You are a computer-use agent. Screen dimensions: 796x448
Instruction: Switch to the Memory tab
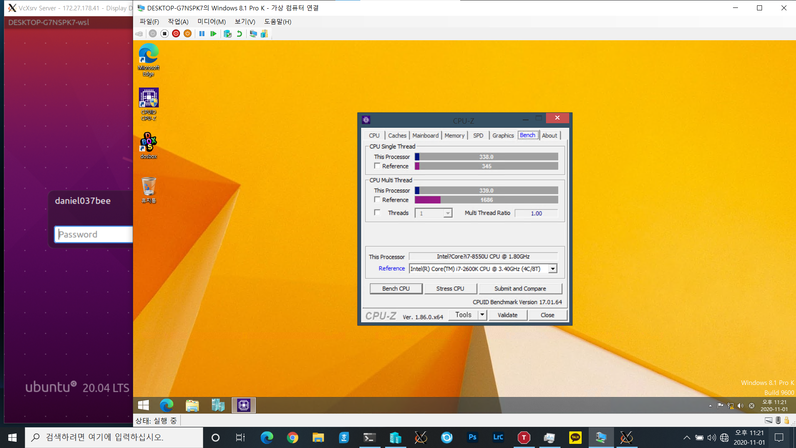point(454,136)
